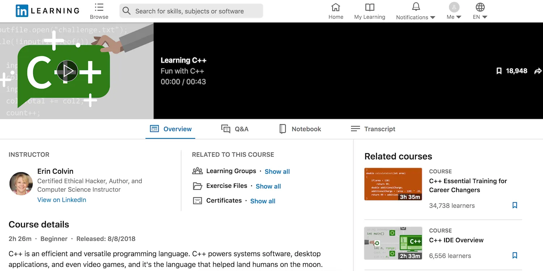Viewport: 543px width, 271px height.
Task: Show all Exercise Files
Action: point(268,186)
